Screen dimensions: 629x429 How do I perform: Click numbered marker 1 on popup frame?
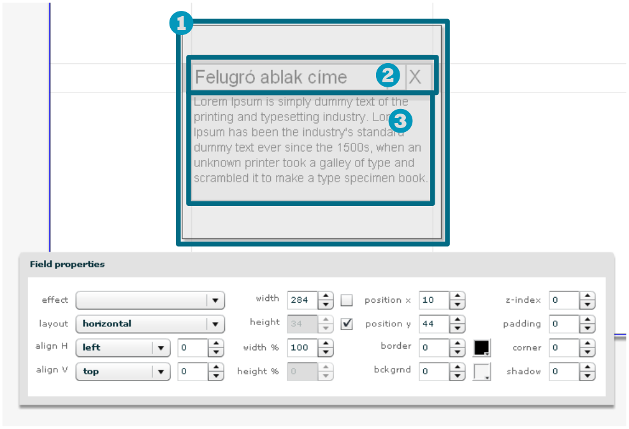tap(181, 24)
